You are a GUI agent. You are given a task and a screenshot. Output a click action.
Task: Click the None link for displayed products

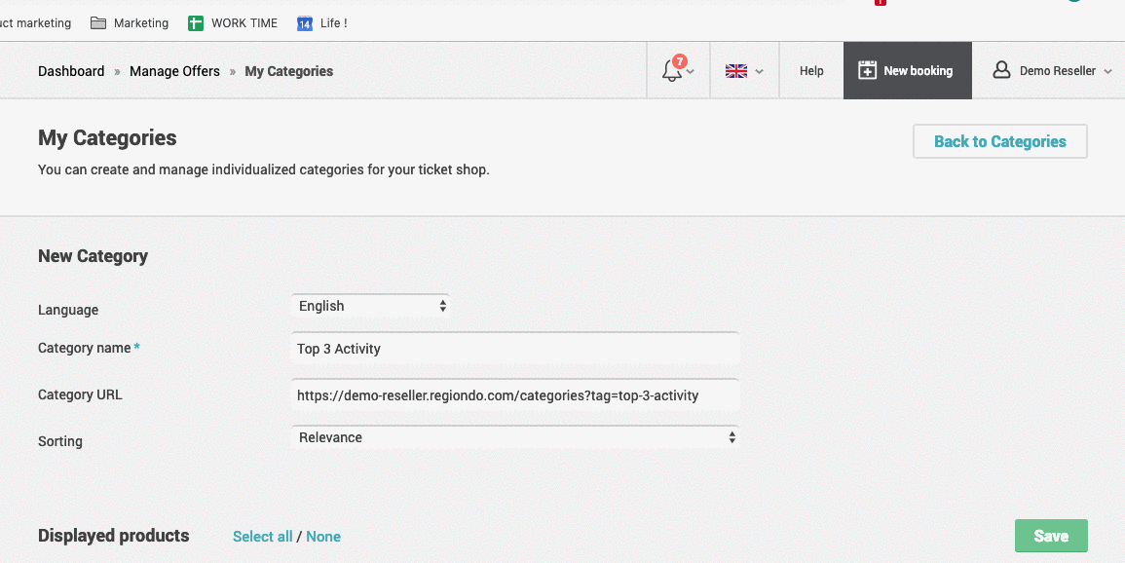coord(322,537)
